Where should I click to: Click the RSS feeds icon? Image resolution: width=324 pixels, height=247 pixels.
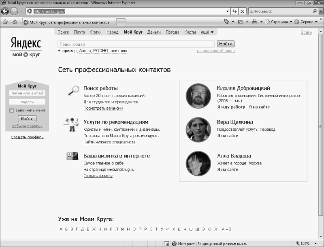(240, 22)
